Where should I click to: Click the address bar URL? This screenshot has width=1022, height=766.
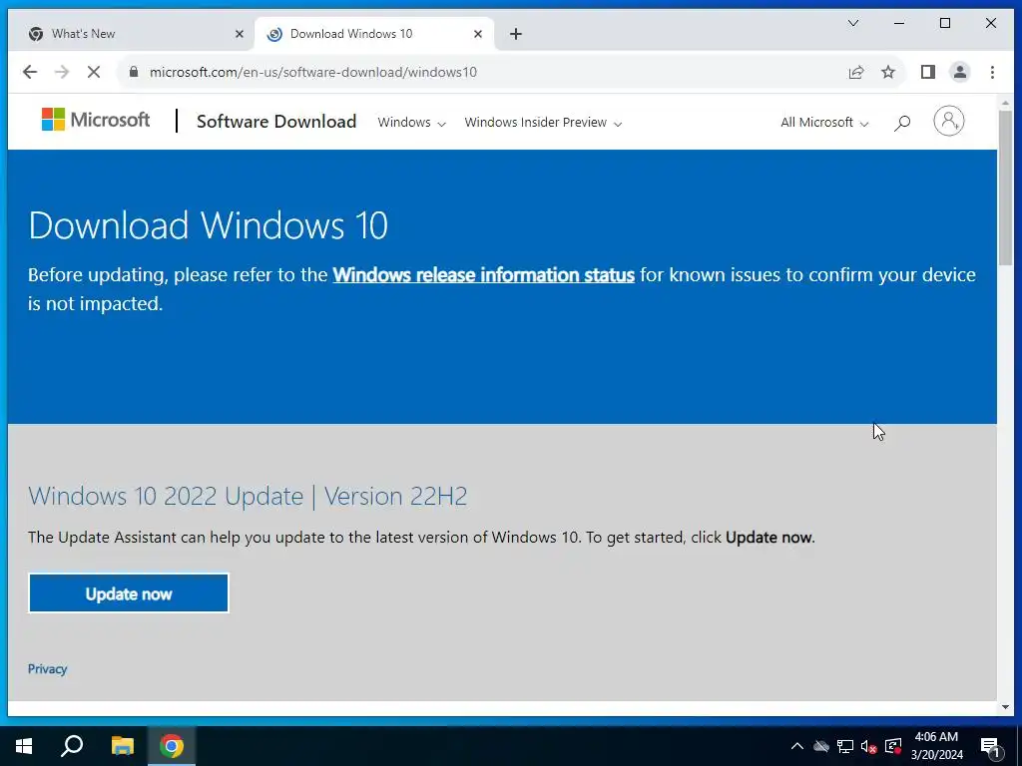pyautogui.click(x=312, y=72)
